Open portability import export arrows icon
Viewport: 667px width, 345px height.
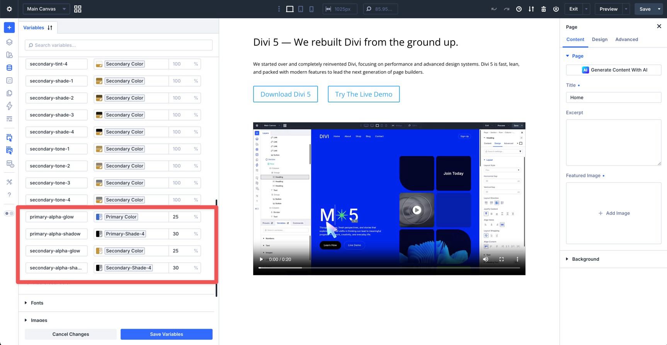531,9
